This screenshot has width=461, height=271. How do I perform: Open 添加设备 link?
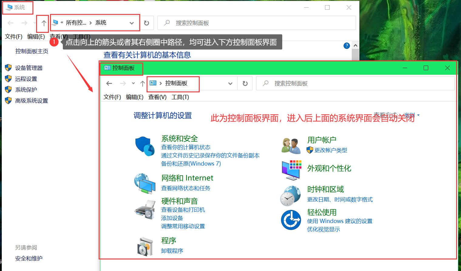tap(172, 218)
